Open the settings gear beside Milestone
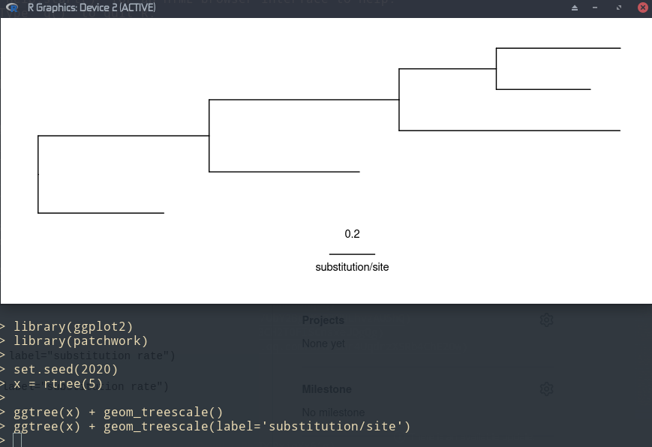The image size is (652, 447). click(547, 388)
